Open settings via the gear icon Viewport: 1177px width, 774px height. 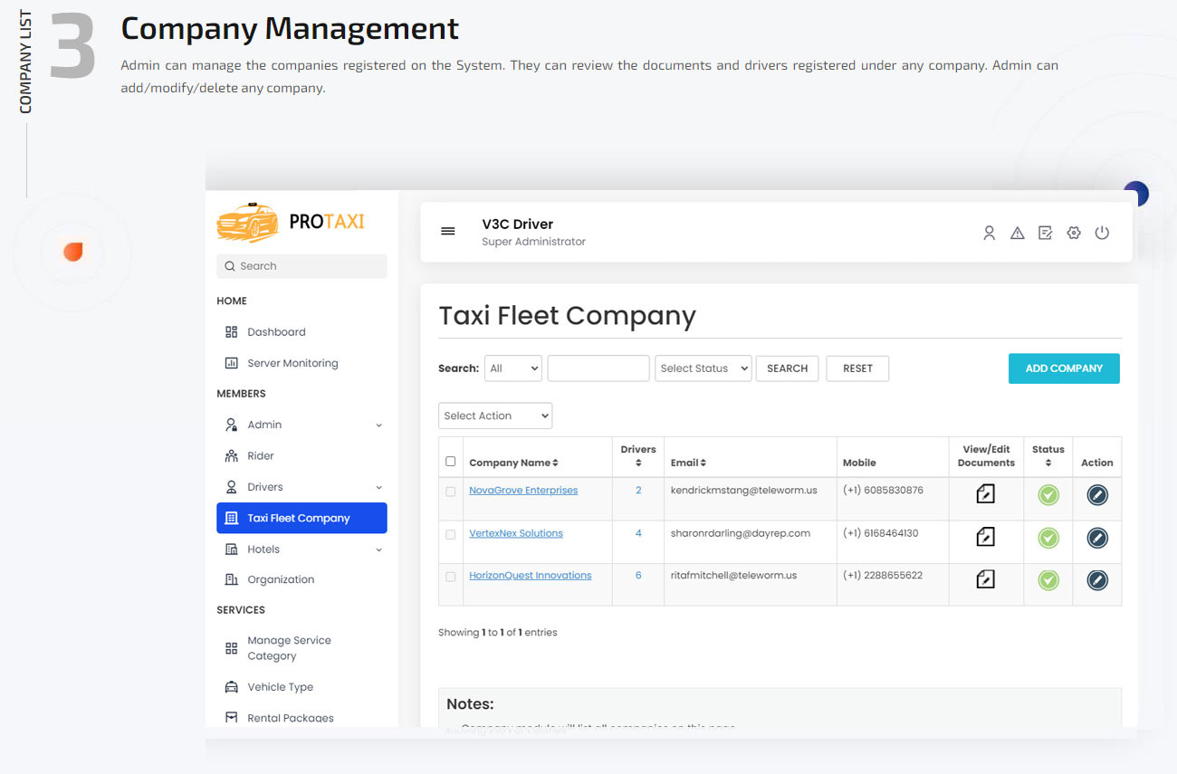[x=1074, y=233]
